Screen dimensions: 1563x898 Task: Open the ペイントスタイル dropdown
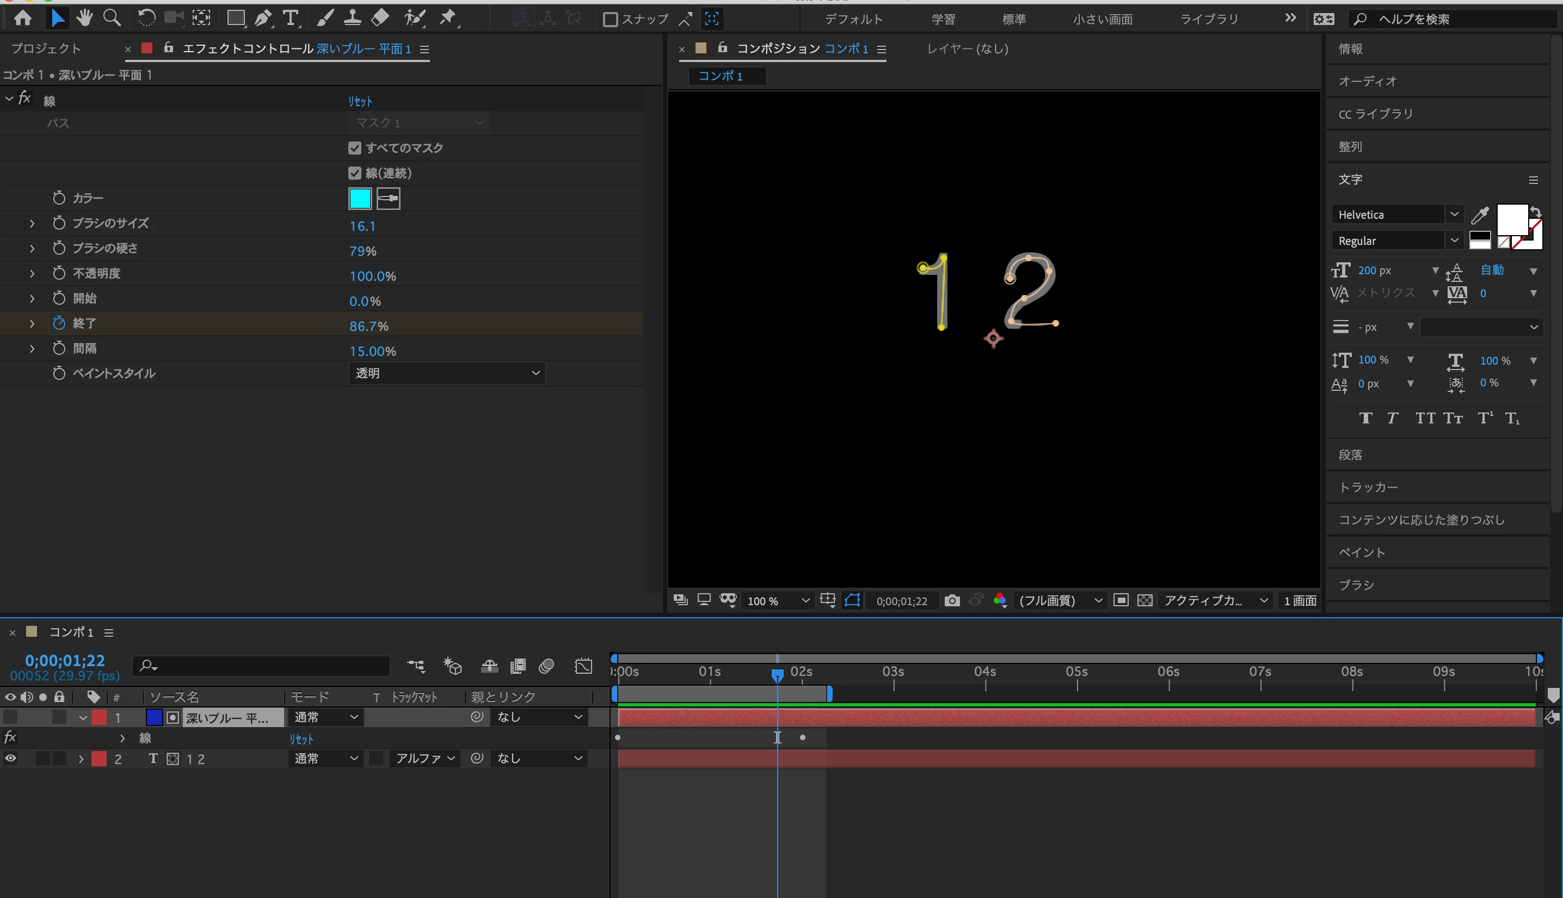click(446, 373)
